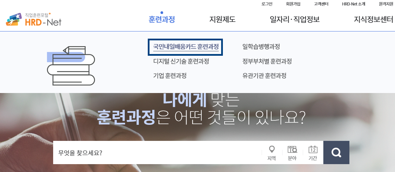Open the 훈련과정 main menu

tap(162, 19)
